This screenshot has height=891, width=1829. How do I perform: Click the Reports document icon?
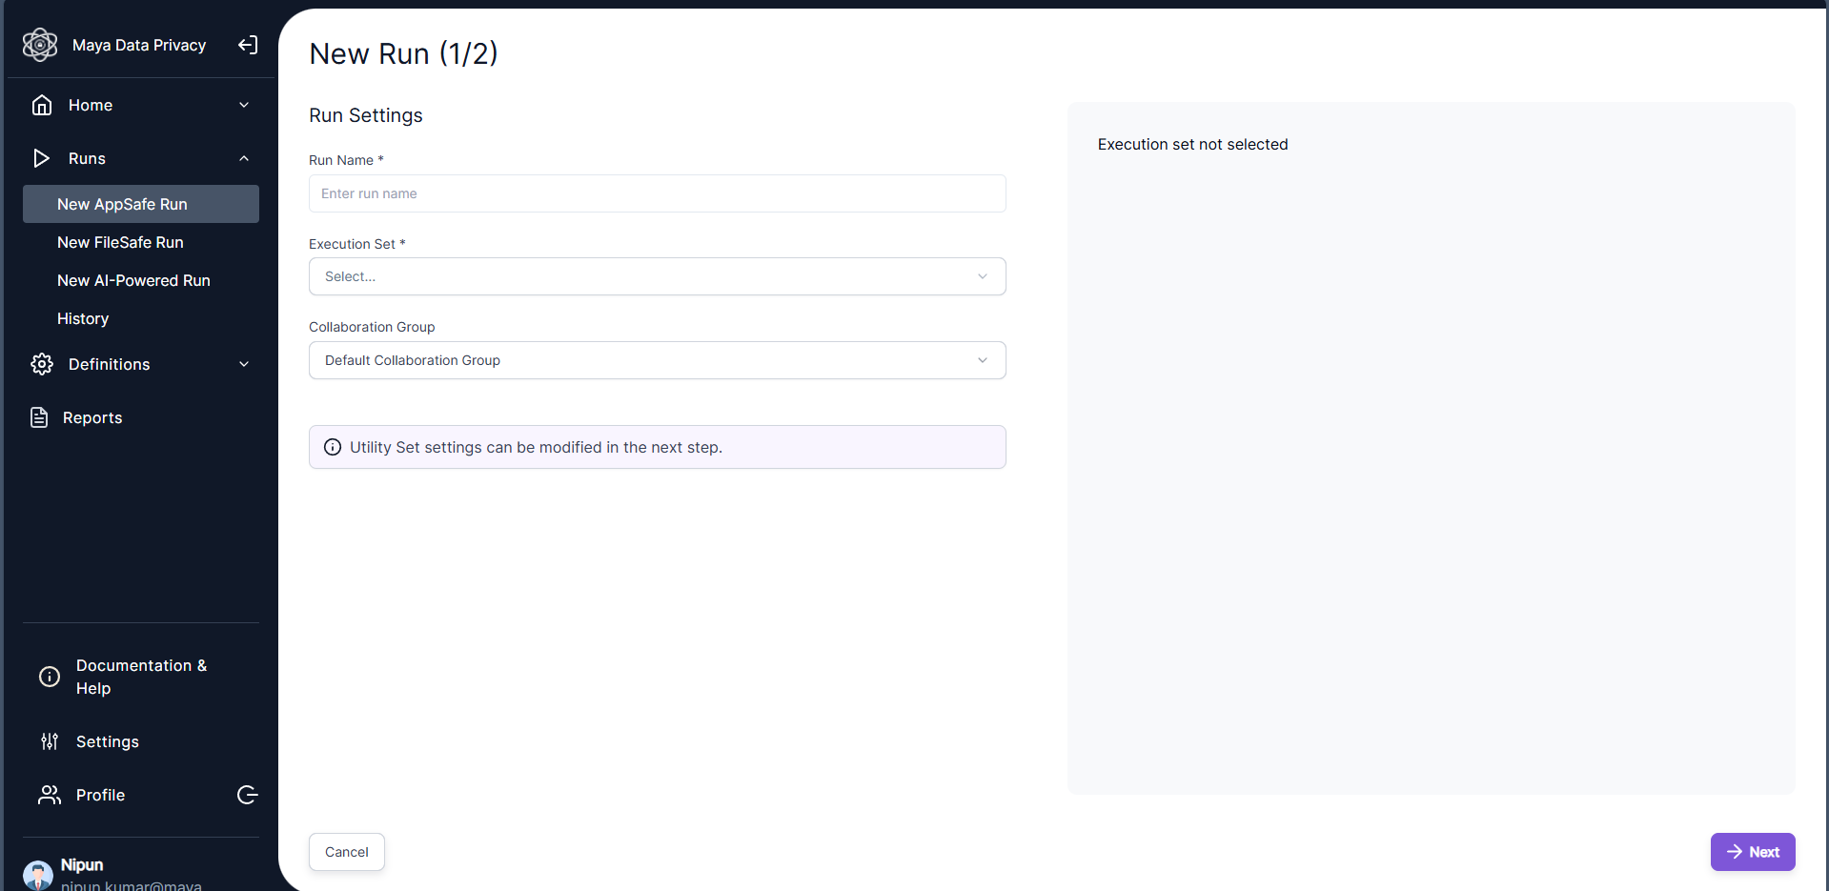coord(39,417)
